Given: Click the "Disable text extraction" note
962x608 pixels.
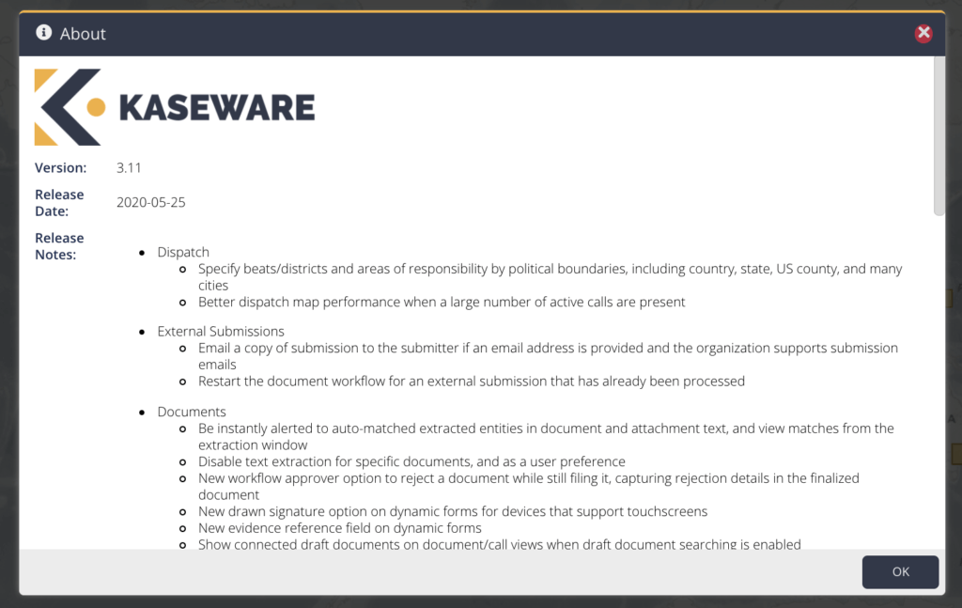Looking at the screenshot, I should [x=411, y=461].
